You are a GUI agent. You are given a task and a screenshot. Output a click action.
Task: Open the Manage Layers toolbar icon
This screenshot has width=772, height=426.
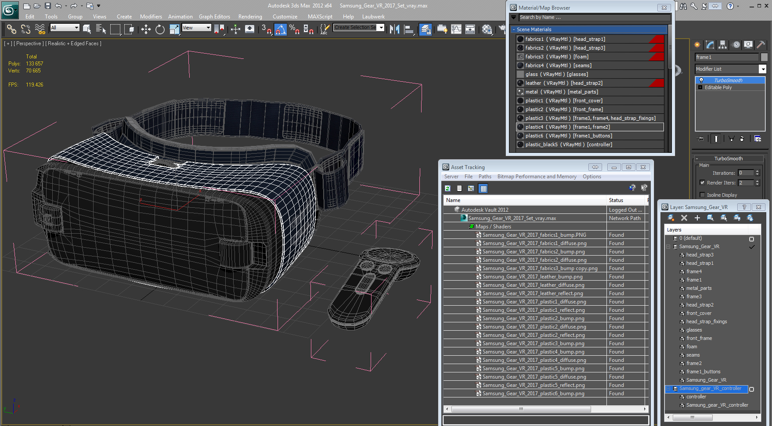coord(426,29)
